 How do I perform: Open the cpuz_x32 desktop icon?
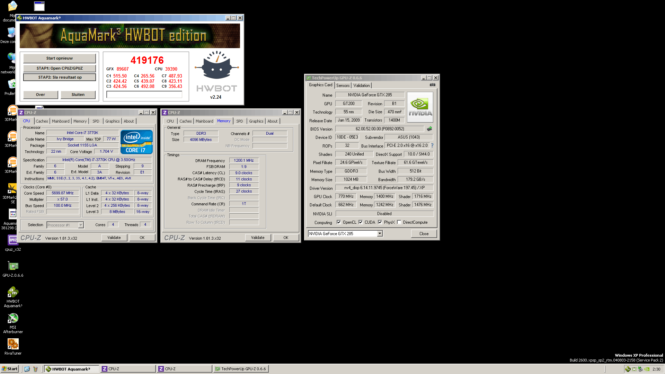[13, 240]
